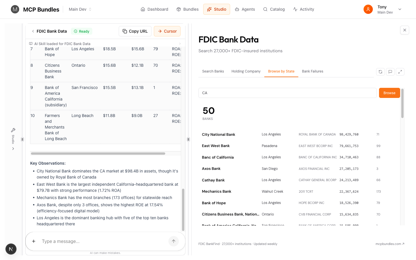Close the FDIC Bank Data panel

pos(405,30)
